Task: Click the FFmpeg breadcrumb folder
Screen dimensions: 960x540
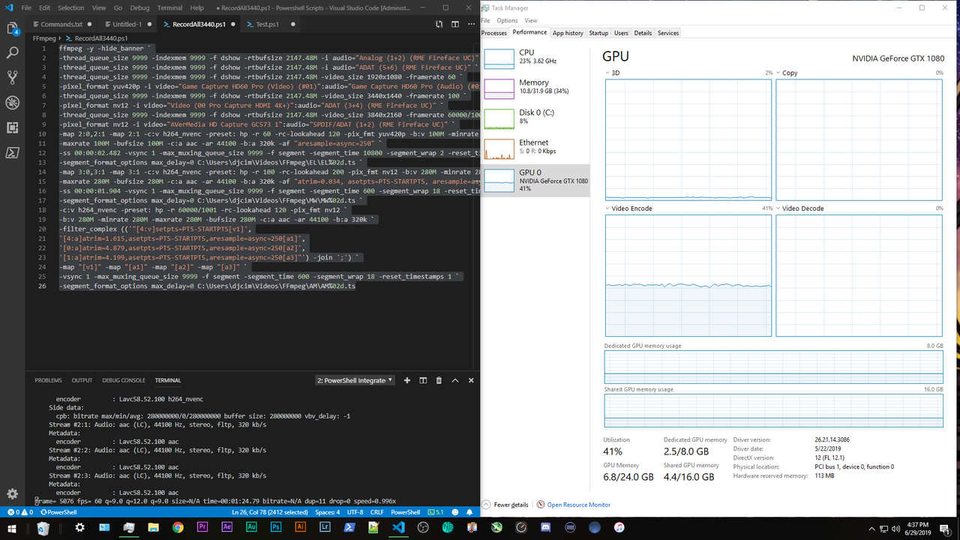Action: [x=45, y=37]
